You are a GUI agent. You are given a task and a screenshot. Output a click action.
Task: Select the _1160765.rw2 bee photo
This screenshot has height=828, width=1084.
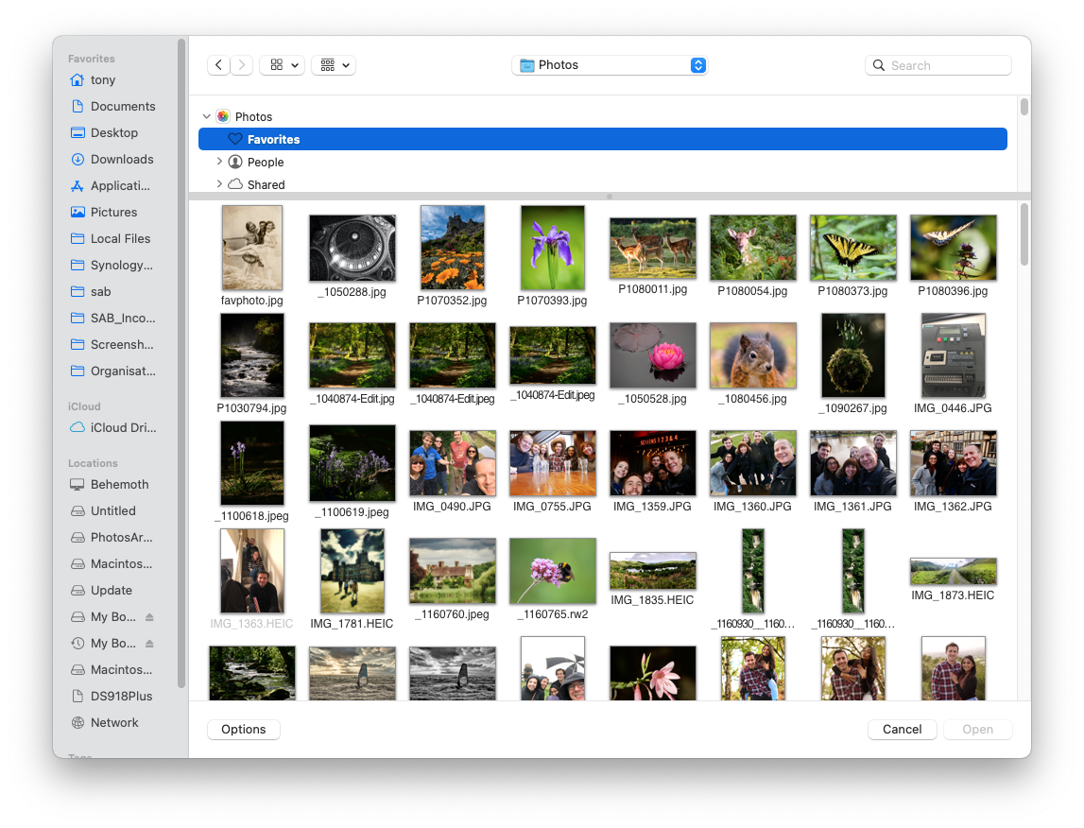pyautogui.click(x=552, y=571)
